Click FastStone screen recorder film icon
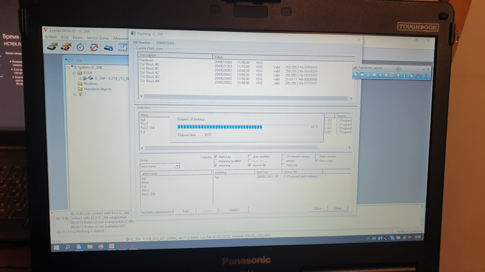The width and height of the screenshot is (485, 272). coord(404,75)
